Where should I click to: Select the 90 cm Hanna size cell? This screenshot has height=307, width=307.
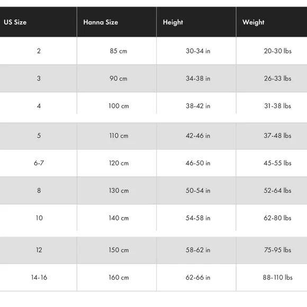click(116, 78)
